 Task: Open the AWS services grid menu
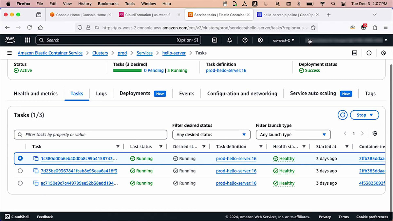pyautogui.click(x=28, y=40)
